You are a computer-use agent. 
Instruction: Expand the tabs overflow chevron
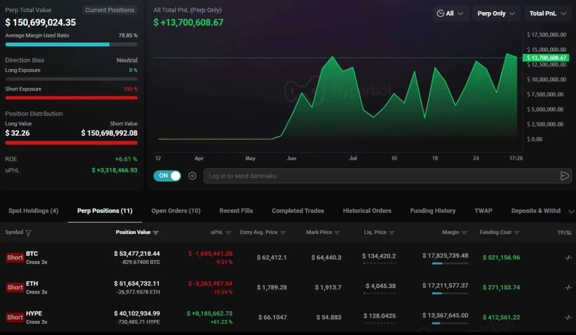(571, 211)
